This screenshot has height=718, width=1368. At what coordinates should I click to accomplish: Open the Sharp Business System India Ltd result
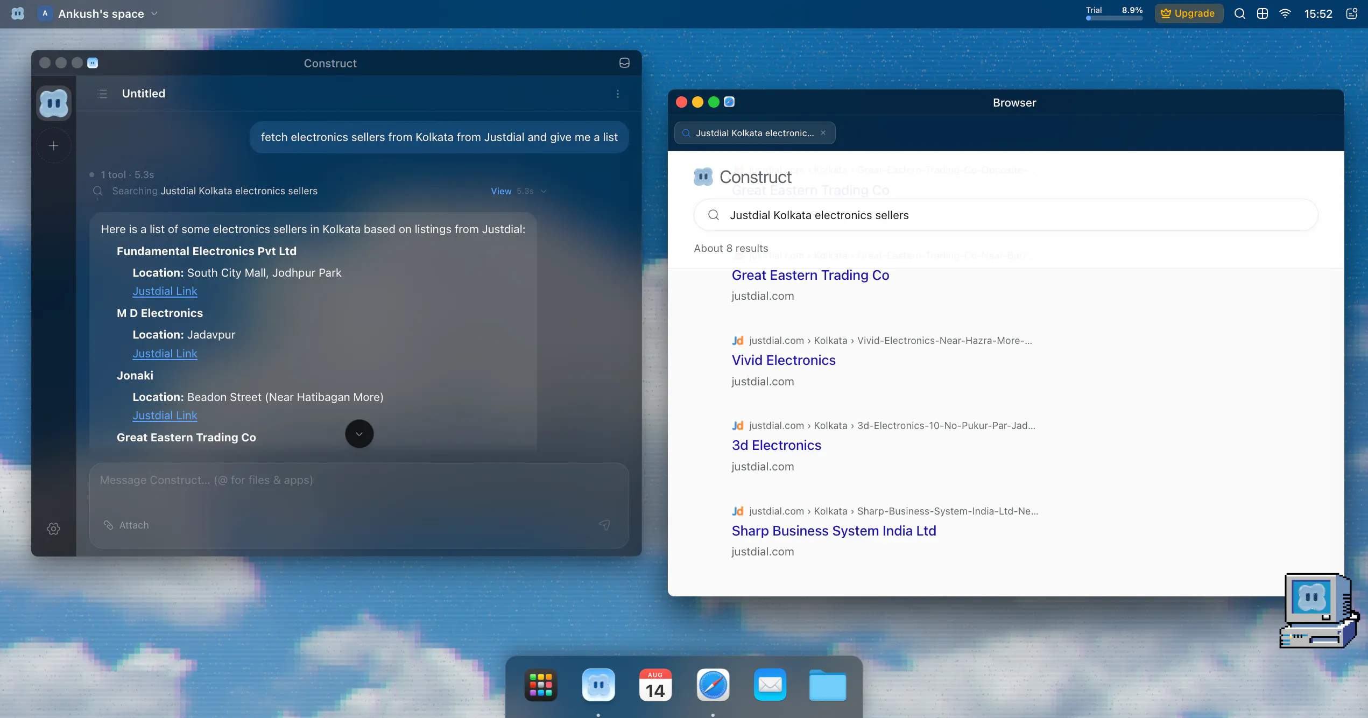tap(834, 531)
